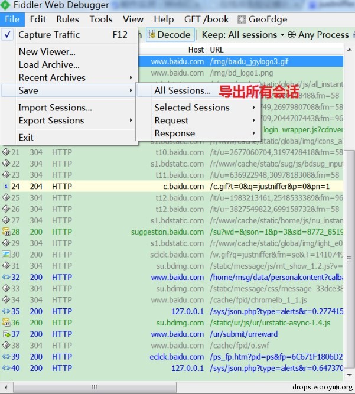Select session 32 personalcontent row
This screenshot has width=355, height=394.
click(172, 277)
